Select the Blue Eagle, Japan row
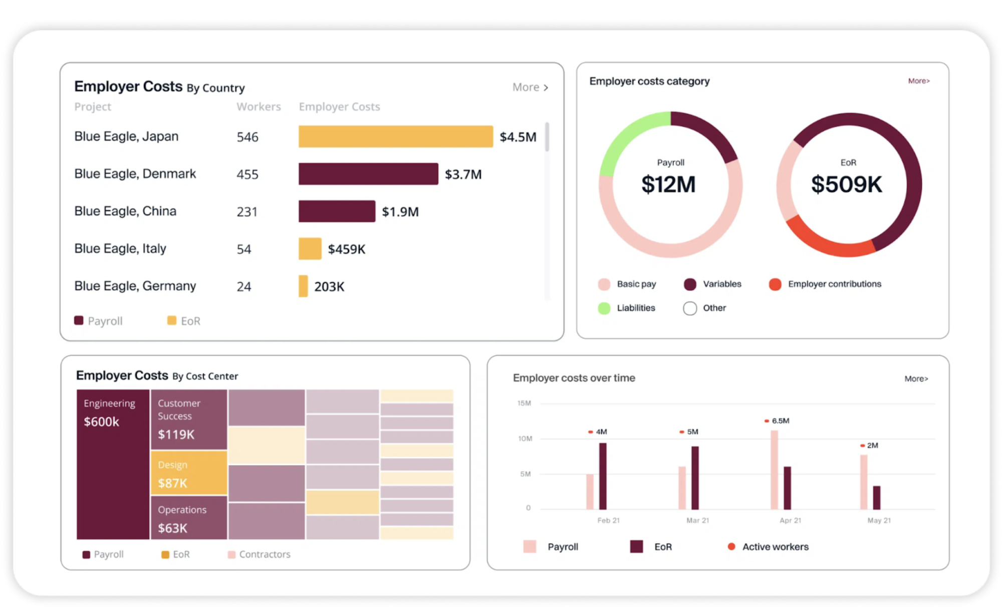 point(126,137)
